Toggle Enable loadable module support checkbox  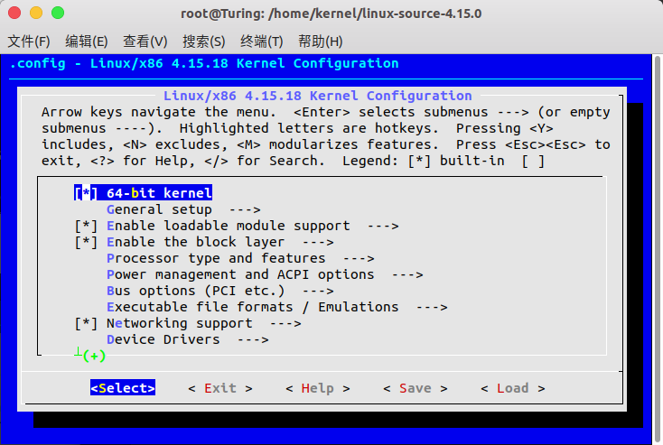point(86,226)
